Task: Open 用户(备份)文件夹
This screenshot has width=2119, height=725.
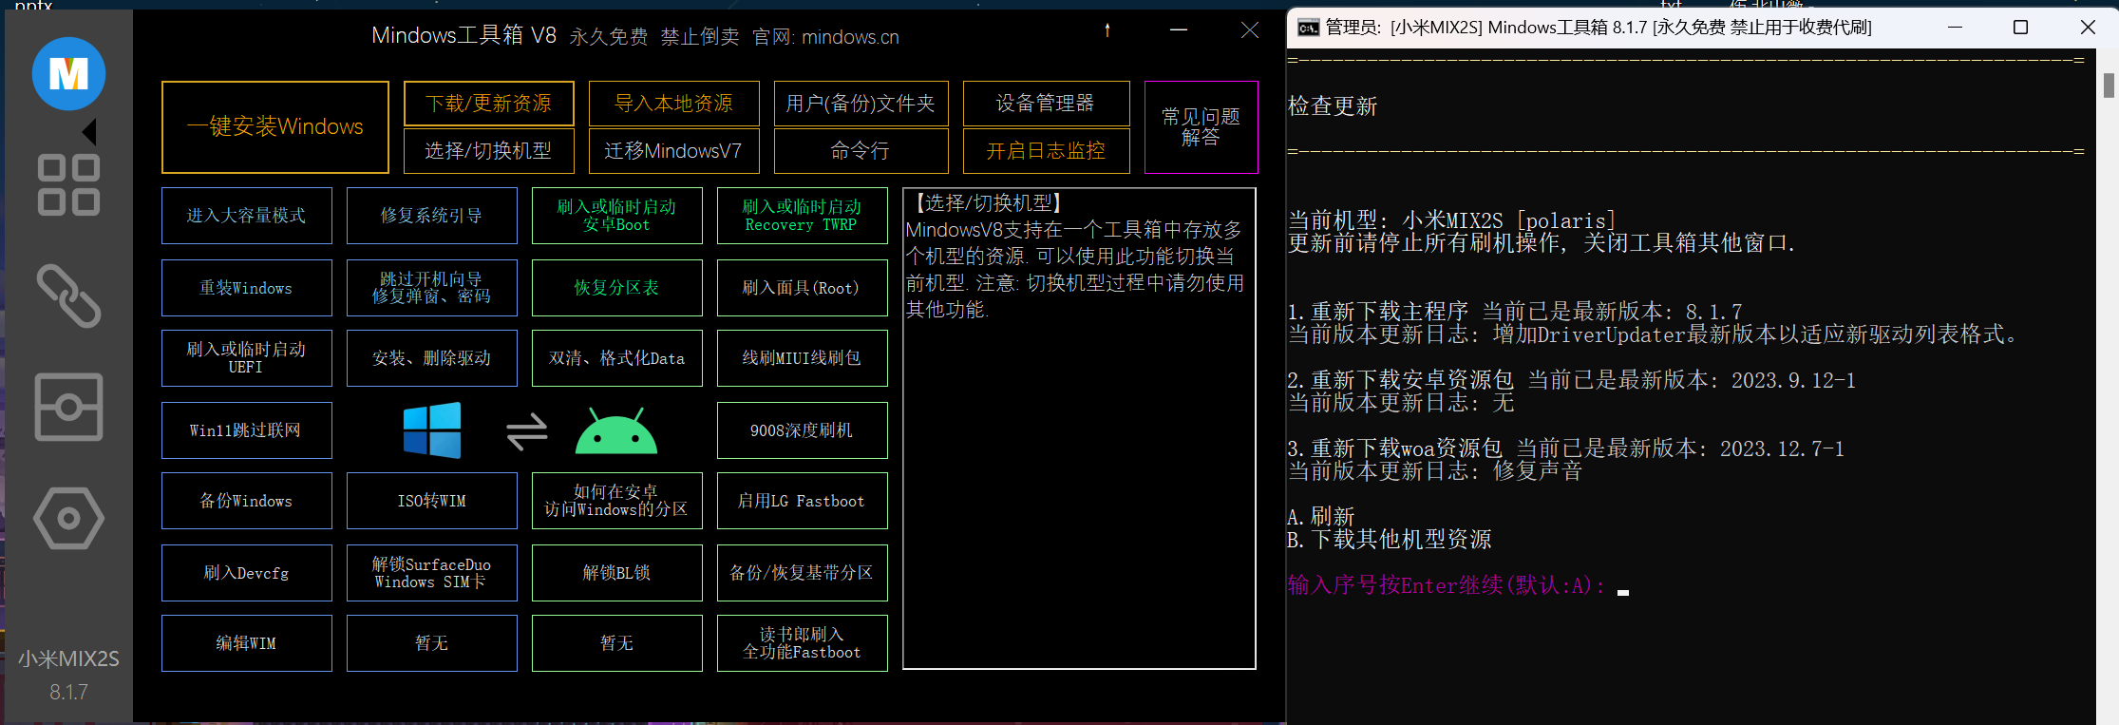Action: point(861,104)
